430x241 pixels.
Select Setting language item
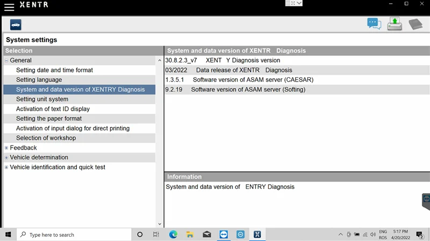[79, 79]
